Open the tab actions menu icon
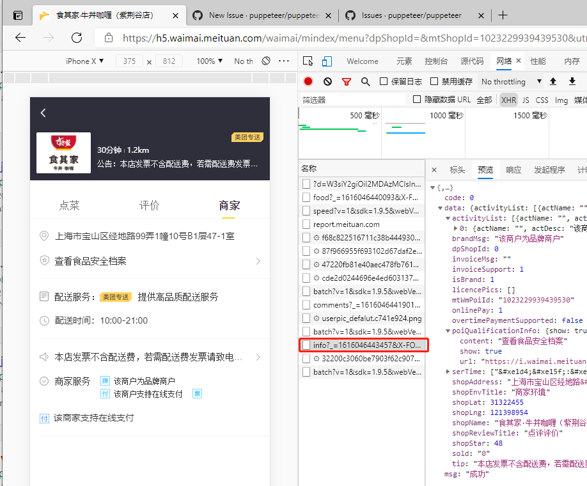587x486 pixels. (18, 15)
